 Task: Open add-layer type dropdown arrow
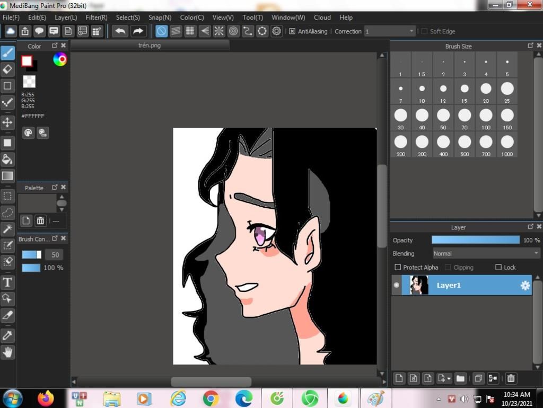pyautogui.click(x=449, y=378)
